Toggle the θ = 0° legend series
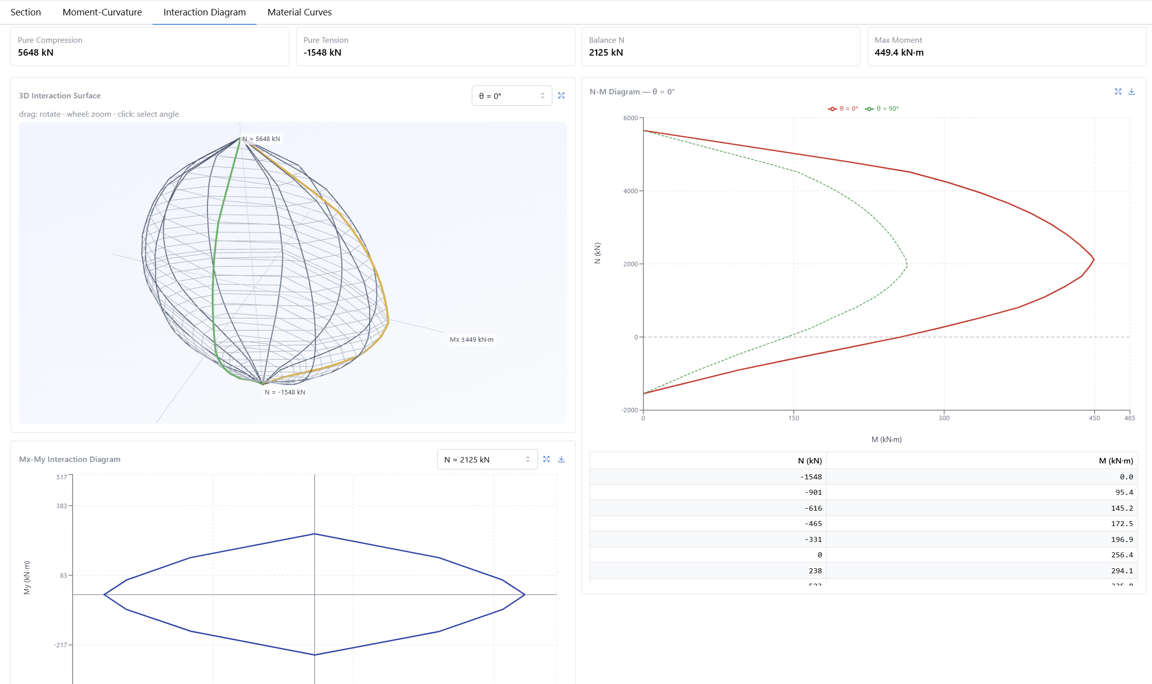Image resolution: width=1152 pixels, height=684 pixels. (843, 109)
